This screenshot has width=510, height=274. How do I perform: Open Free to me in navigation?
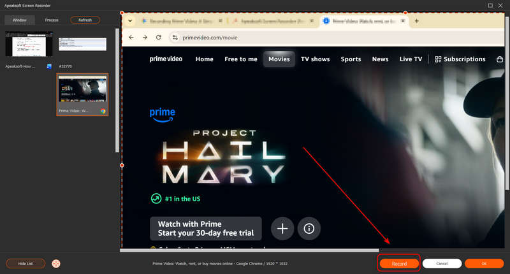click(x=241, y=59)
